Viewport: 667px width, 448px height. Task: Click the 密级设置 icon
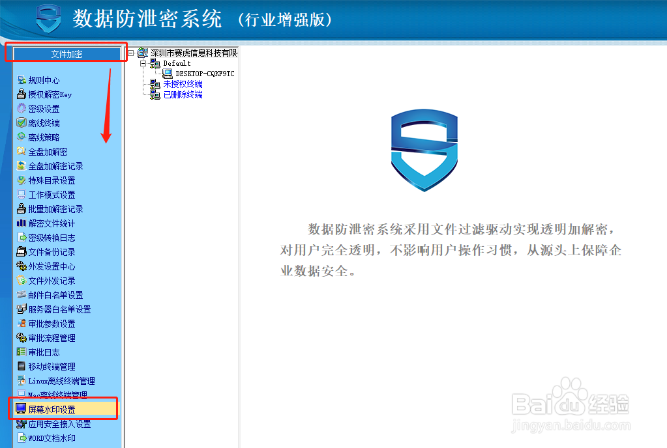click(x=22, y=108)
